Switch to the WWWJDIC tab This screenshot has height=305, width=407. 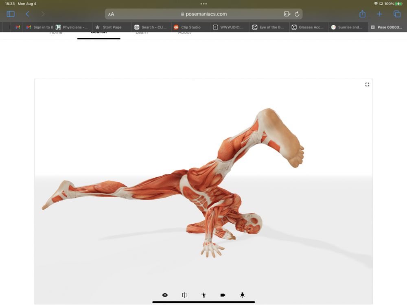click(x=230, y=27)
